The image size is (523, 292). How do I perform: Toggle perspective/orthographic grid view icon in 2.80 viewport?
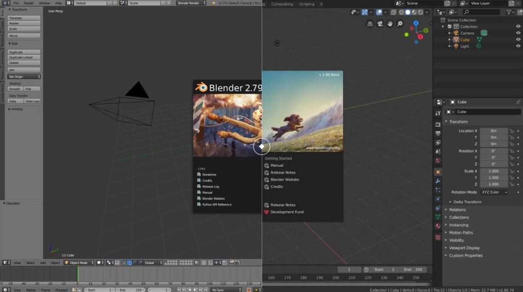[x=370, y=23]
